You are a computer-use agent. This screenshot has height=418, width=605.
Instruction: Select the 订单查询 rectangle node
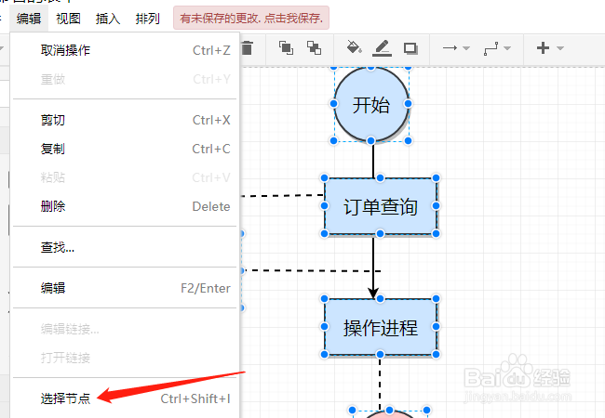click(x=381, y=206)
